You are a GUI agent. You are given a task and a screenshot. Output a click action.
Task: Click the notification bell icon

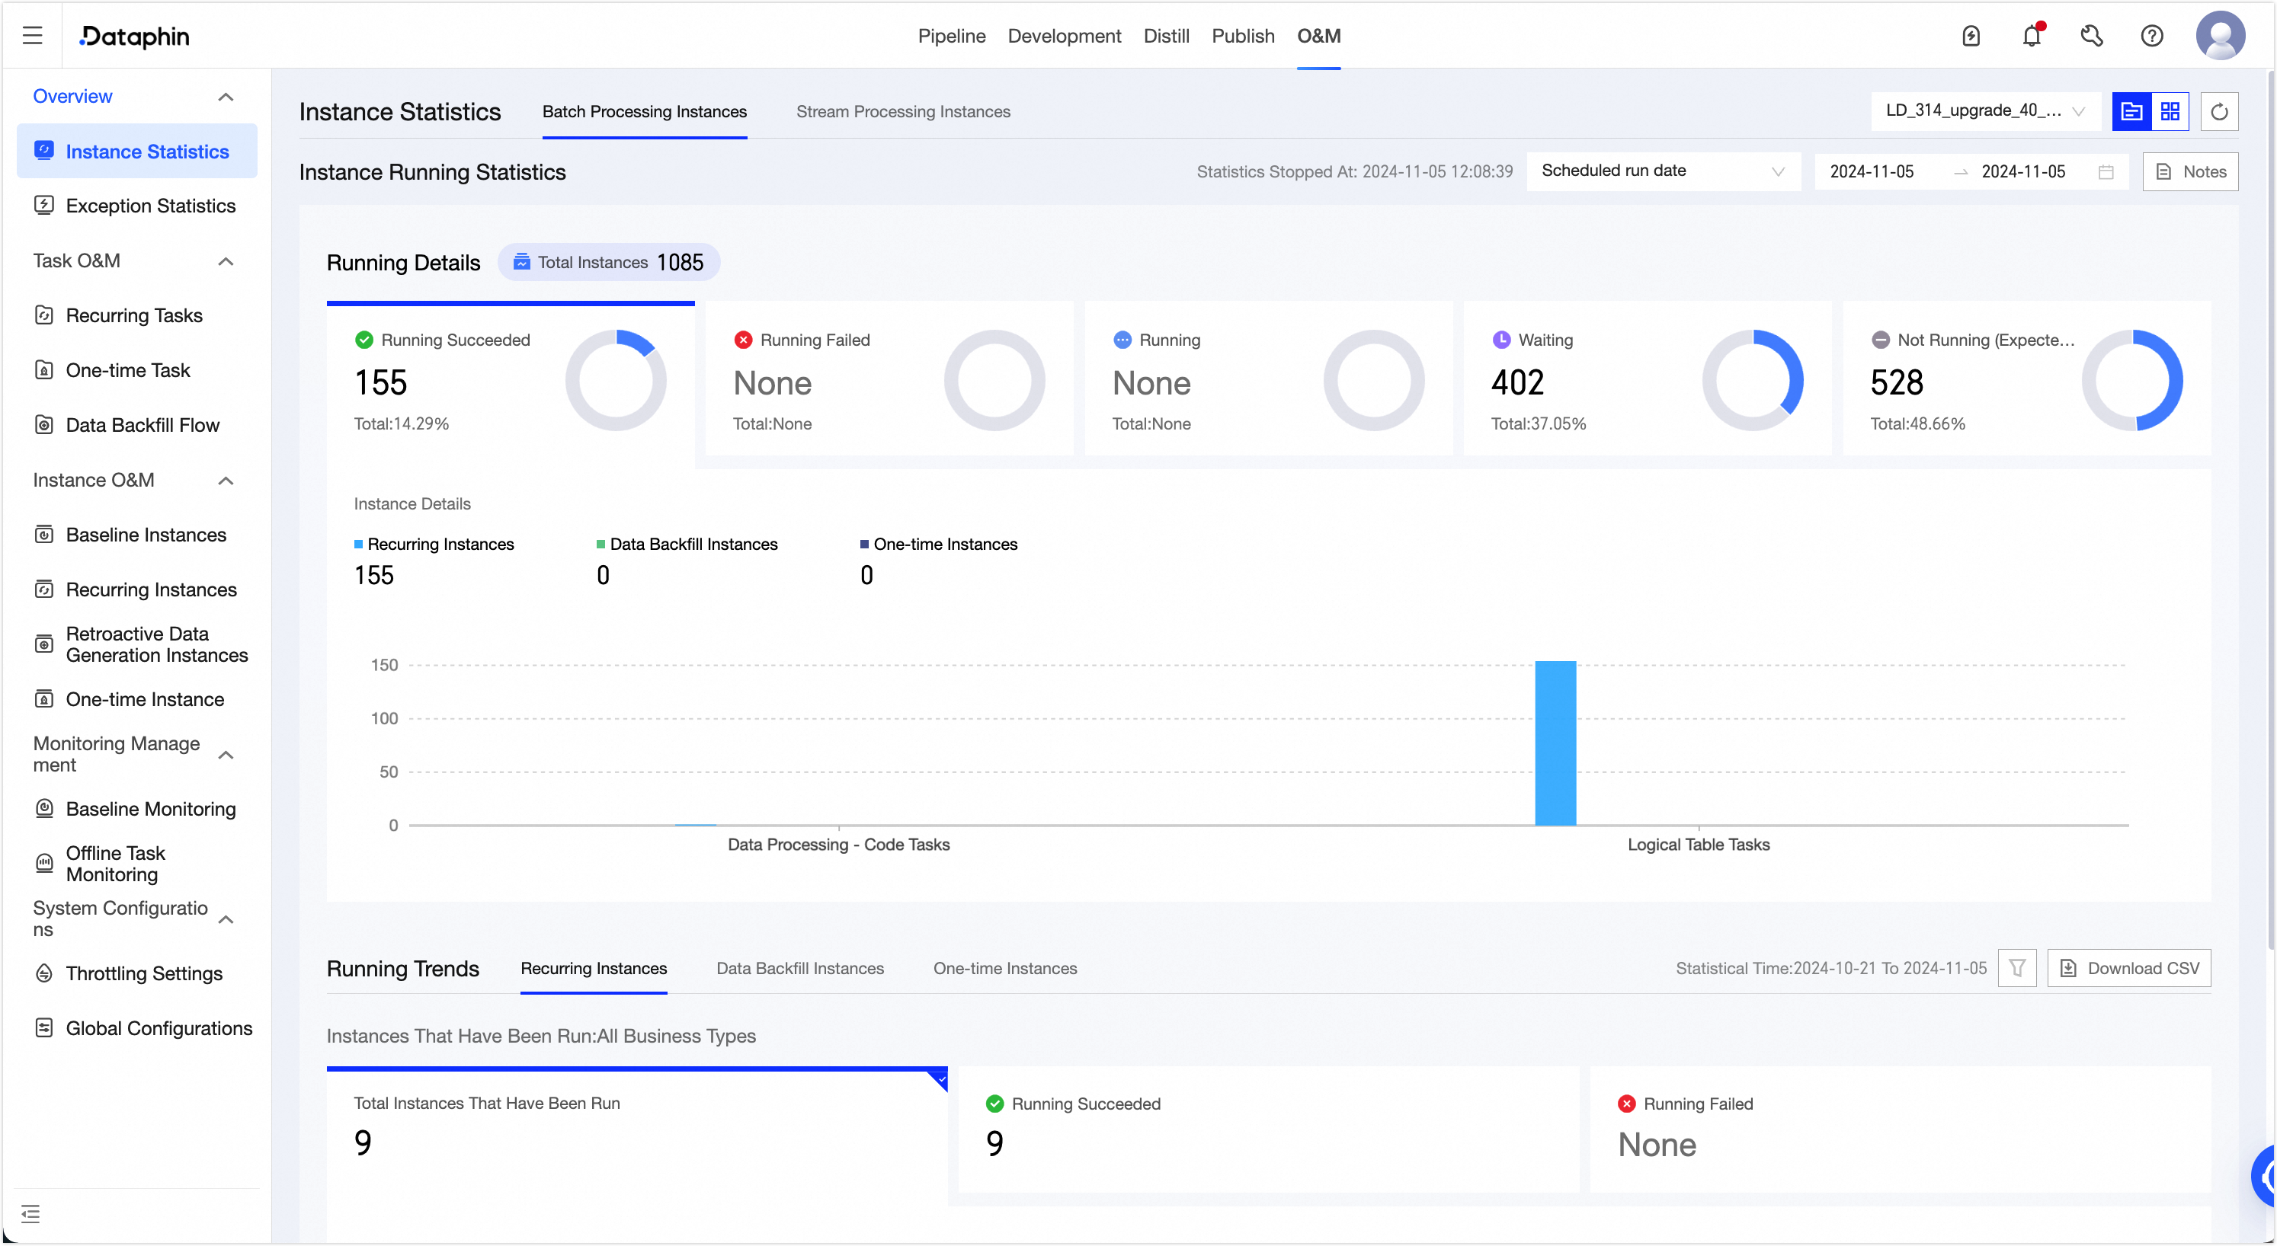[2032, 37]
